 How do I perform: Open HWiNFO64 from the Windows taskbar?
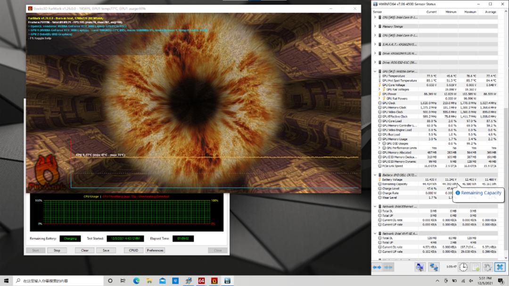201,281
